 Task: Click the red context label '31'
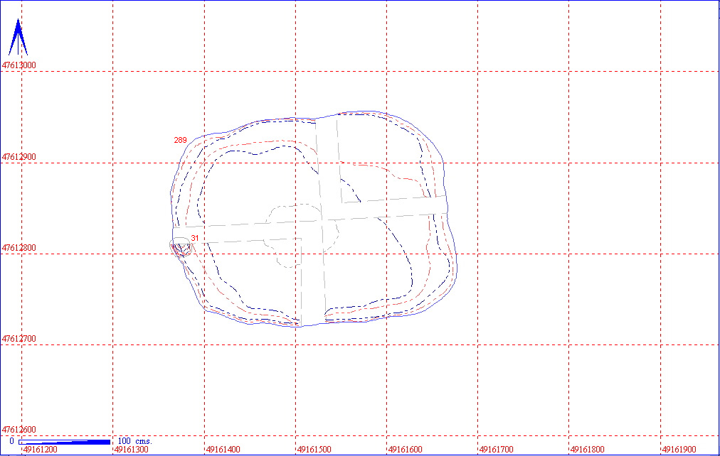pos(195,238)
